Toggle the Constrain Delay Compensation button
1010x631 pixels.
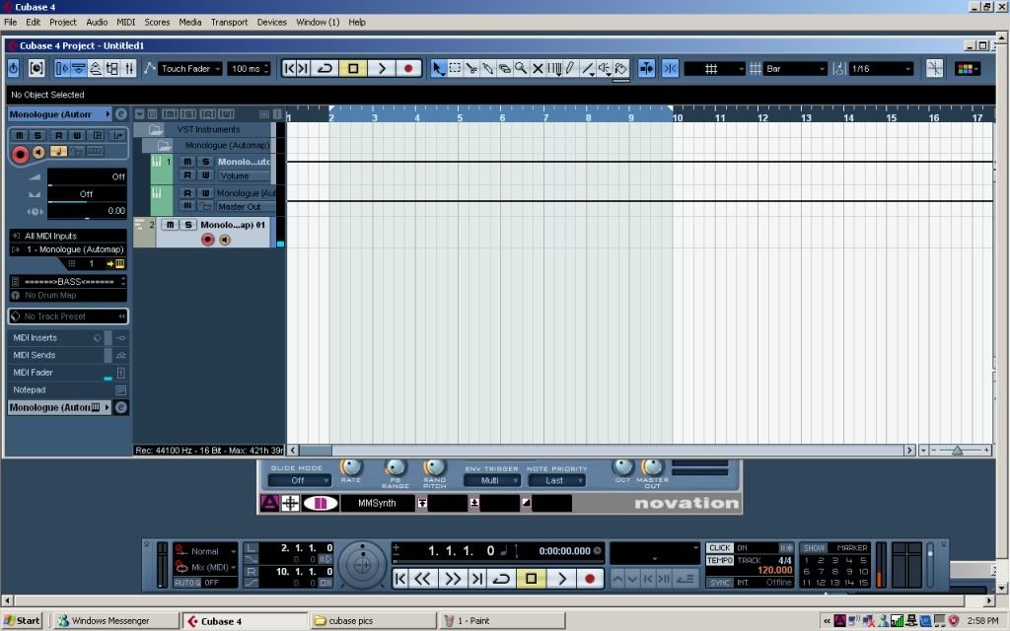point(36,68)
